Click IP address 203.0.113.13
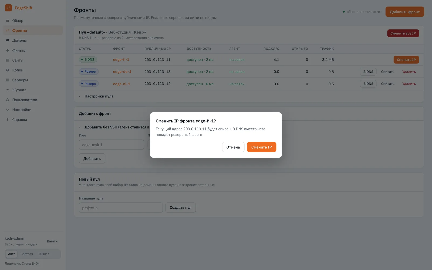Image resolution: width=432 pixels, height=270 pixels. click(157, 72)
